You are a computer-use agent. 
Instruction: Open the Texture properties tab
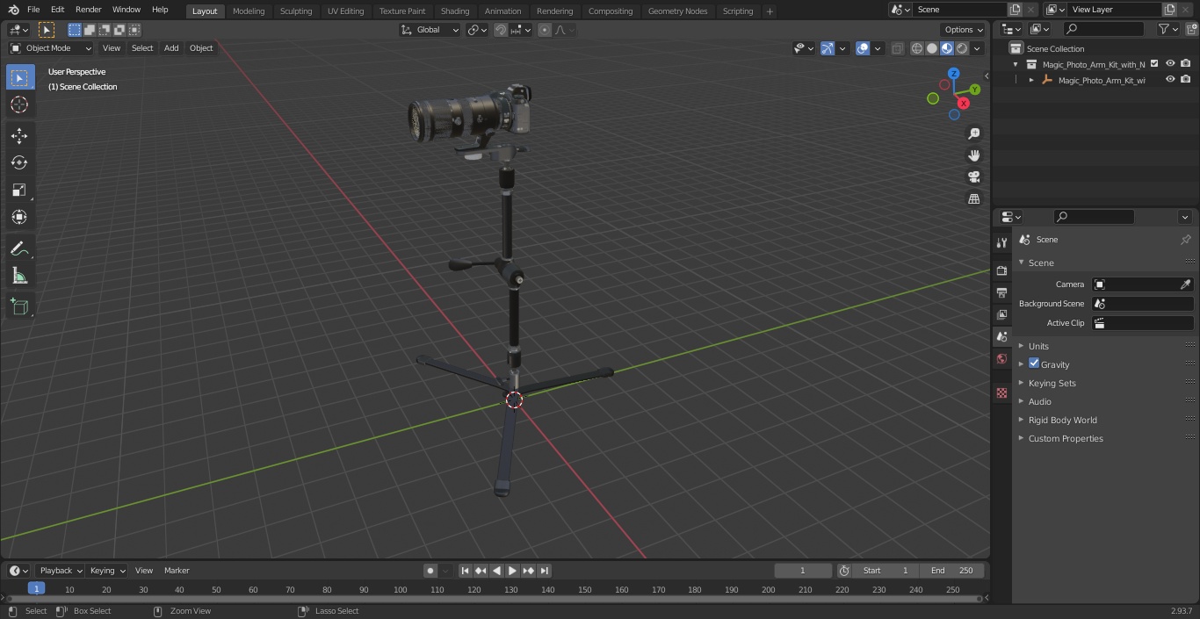coord(1001,392)
